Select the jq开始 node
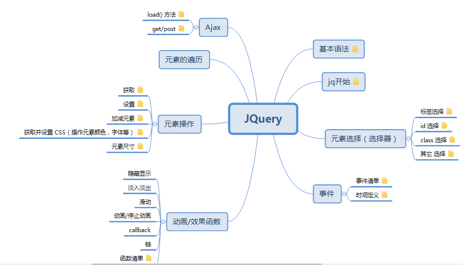The width and height of the screenshot is (463, 265). [x=343, y=82]
